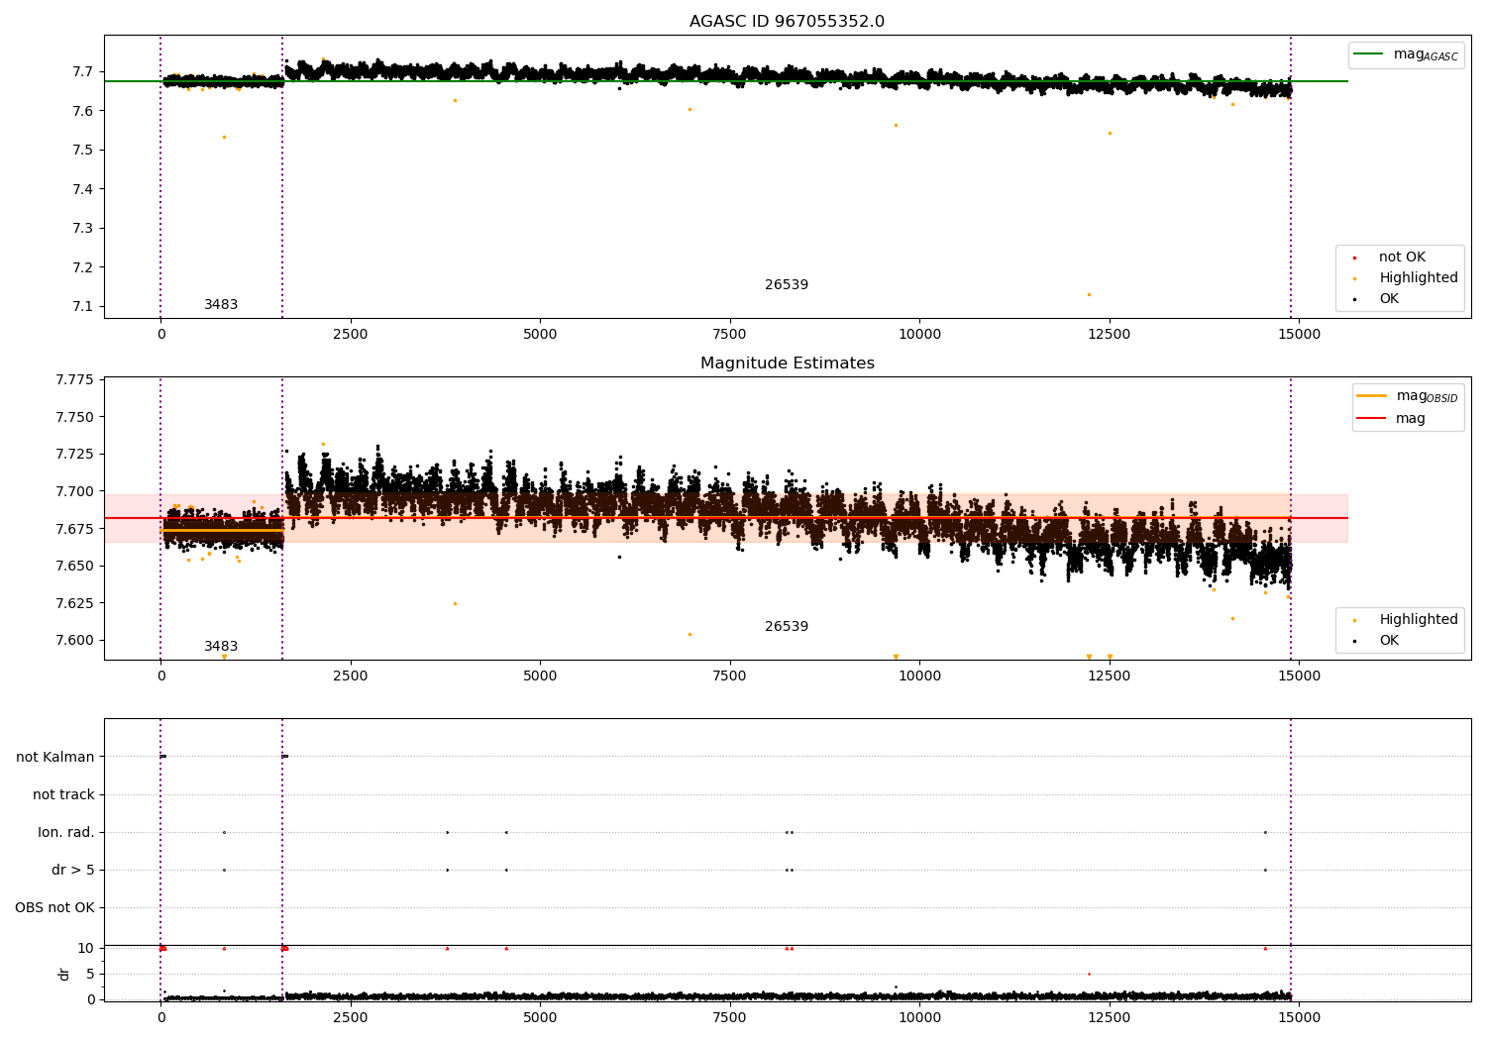Click the 7.650 y-axis tick label
This screenshot has width=1486, height=1040.
coord(74,567)
